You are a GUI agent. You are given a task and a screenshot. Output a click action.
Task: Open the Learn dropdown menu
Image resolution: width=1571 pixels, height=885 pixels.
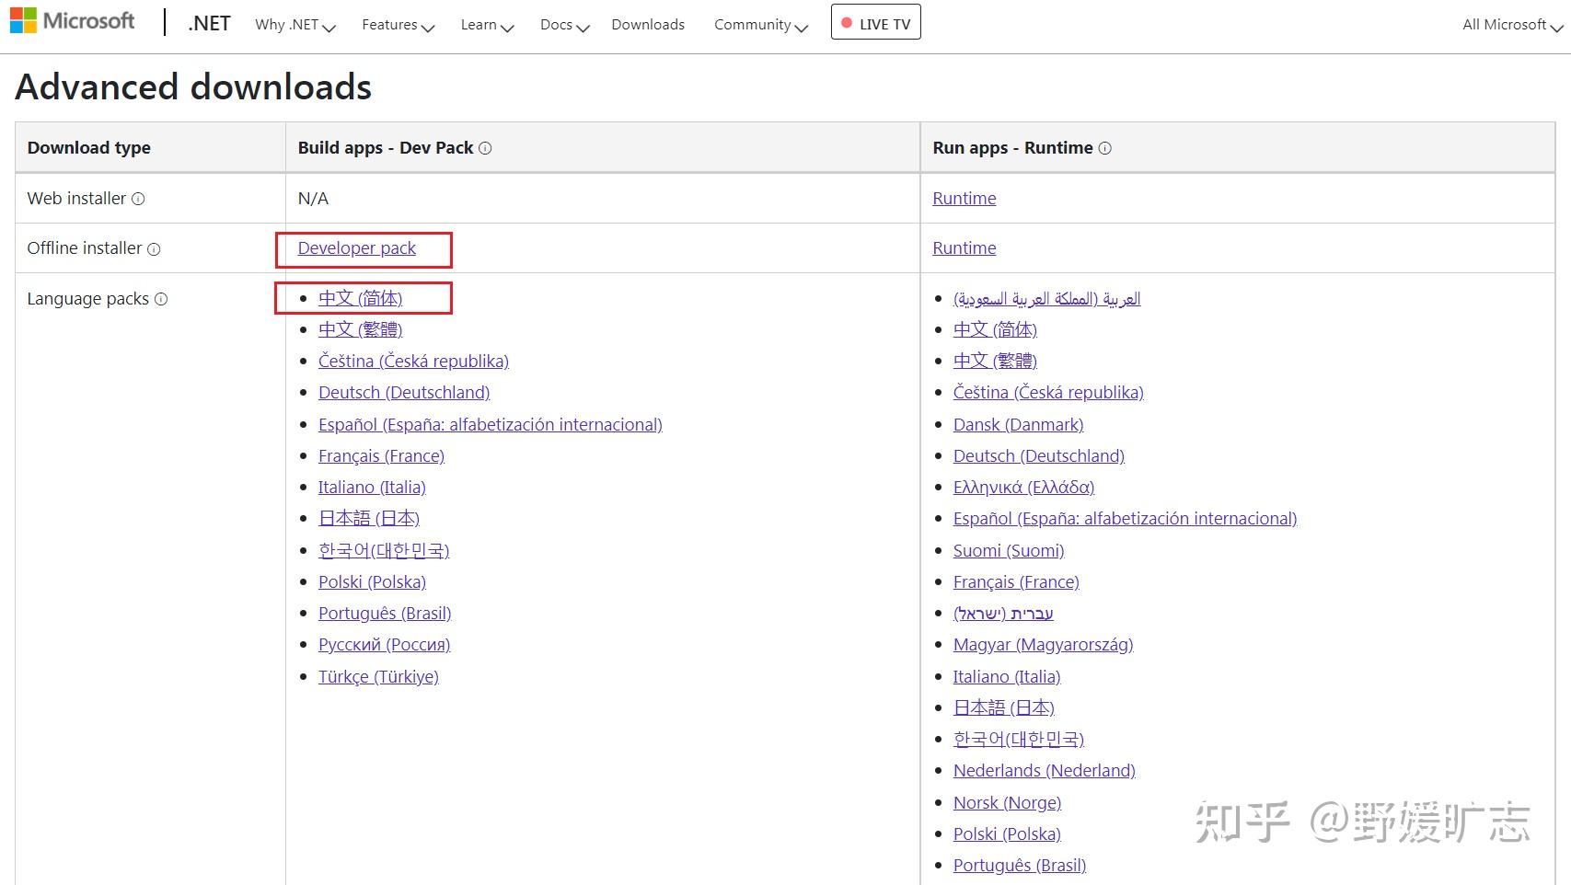pyautogui.click(x=487, y=25)
